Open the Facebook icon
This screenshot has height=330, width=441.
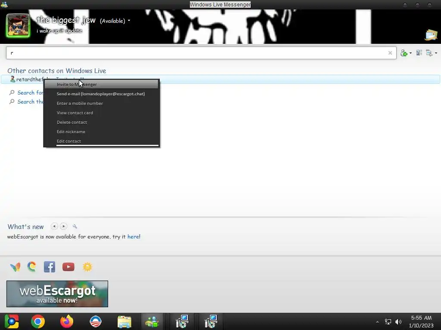pos(50,267)
